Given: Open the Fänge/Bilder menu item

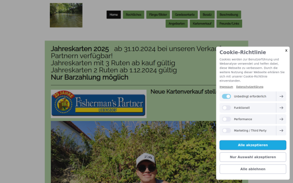Looking at the screenshot, I should pyautogui.click(x=158, y=15).
